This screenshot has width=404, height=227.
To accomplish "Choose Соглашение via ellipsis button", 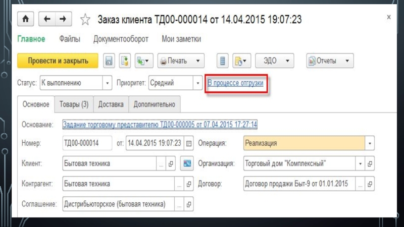I will pos(179,204).
